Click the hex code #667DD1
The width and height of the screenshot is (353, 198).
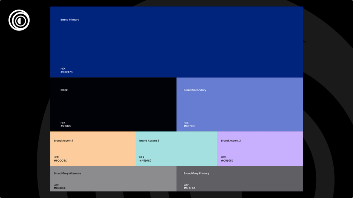190,126
